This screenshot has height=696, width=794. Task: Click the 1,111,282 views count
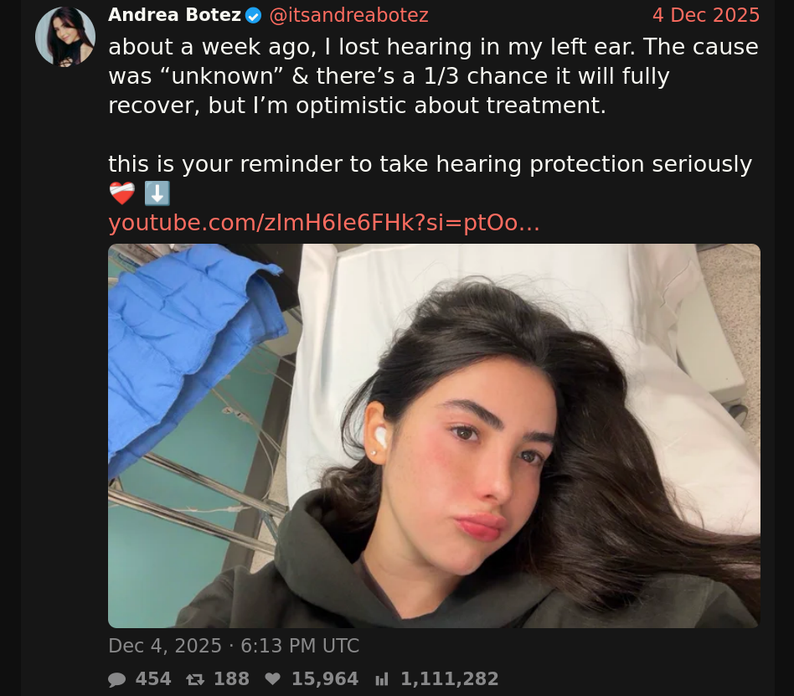450,678
